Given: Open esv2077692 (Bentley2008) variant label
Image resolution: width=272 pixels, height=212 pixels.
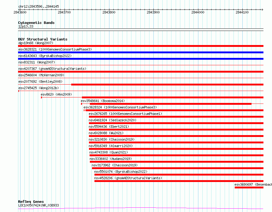Looking at the screenshot, I should click(40, 81).
